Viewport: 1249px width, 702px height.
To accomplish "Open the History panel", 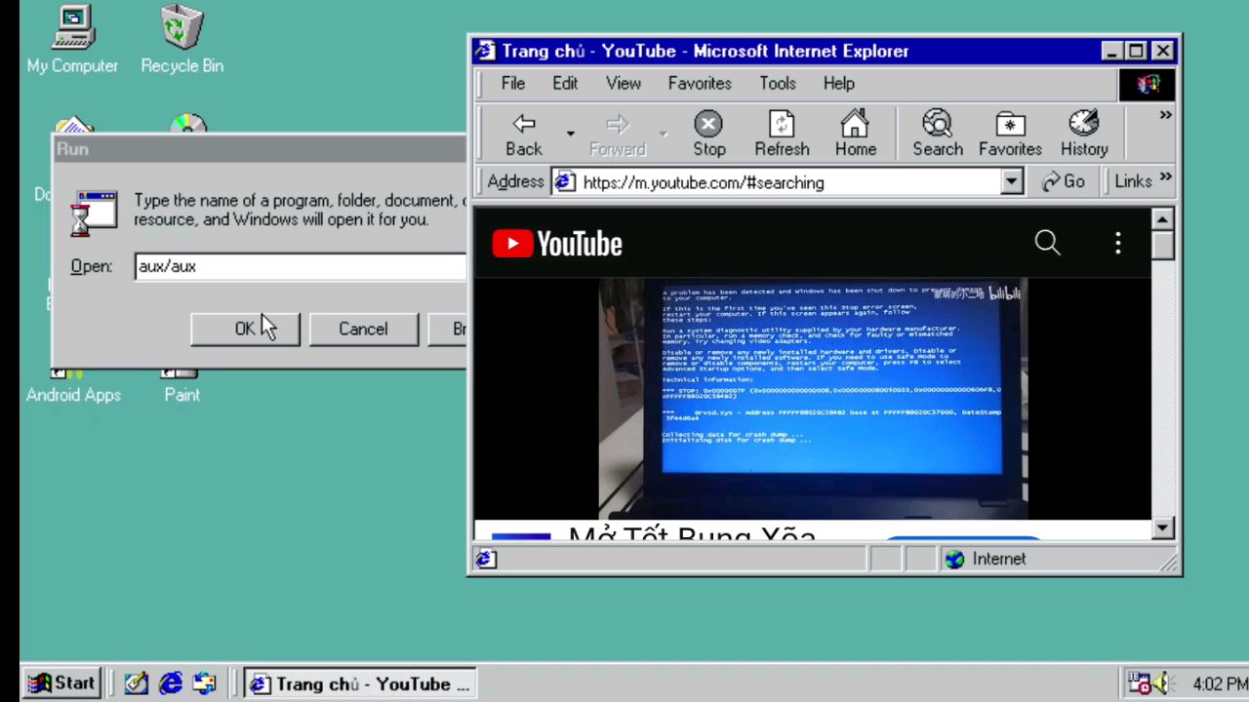I will [1083, 135].
